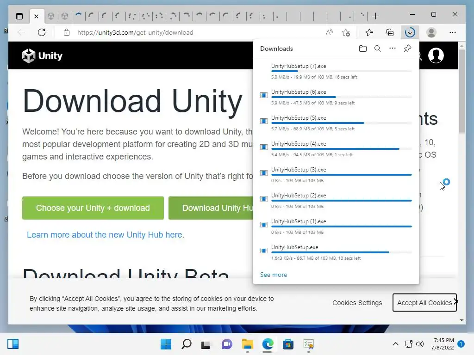The width and height of the screenshot is (474, 355).
Task: Dismiss the cookie banner with X
Action: click(x=456, y=301)
